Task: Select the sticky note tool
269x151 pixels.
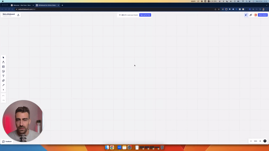Action: pos(3,71)
